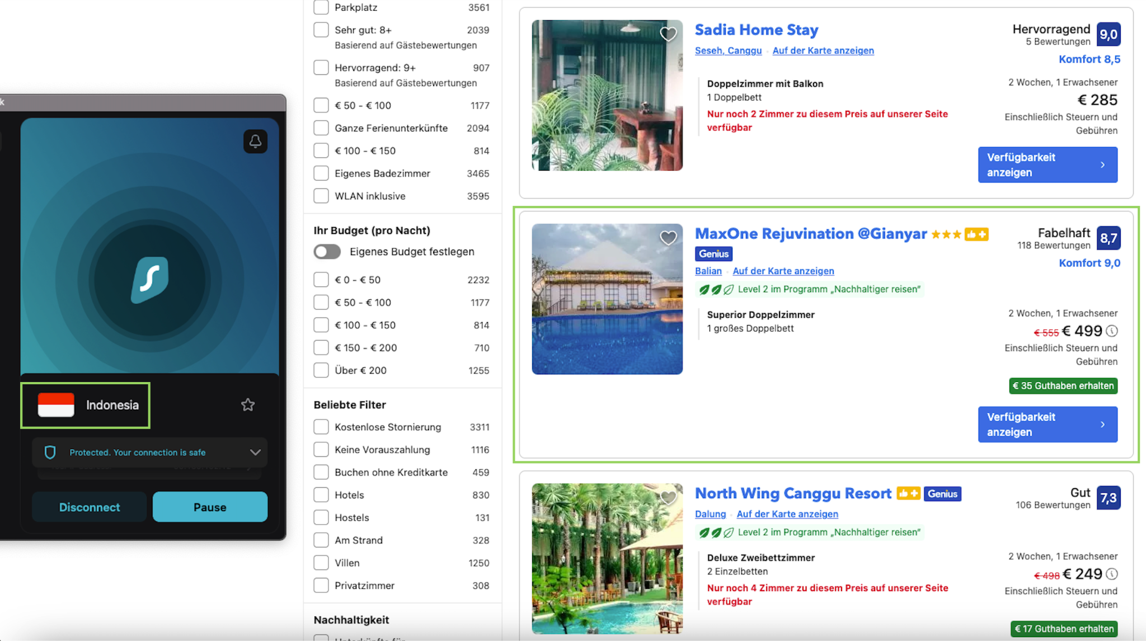Click Indonesia flag in Surfshark window
The height and width of the screenshot is (641, 1146).
pyautogui.click(x=56, y=405)
